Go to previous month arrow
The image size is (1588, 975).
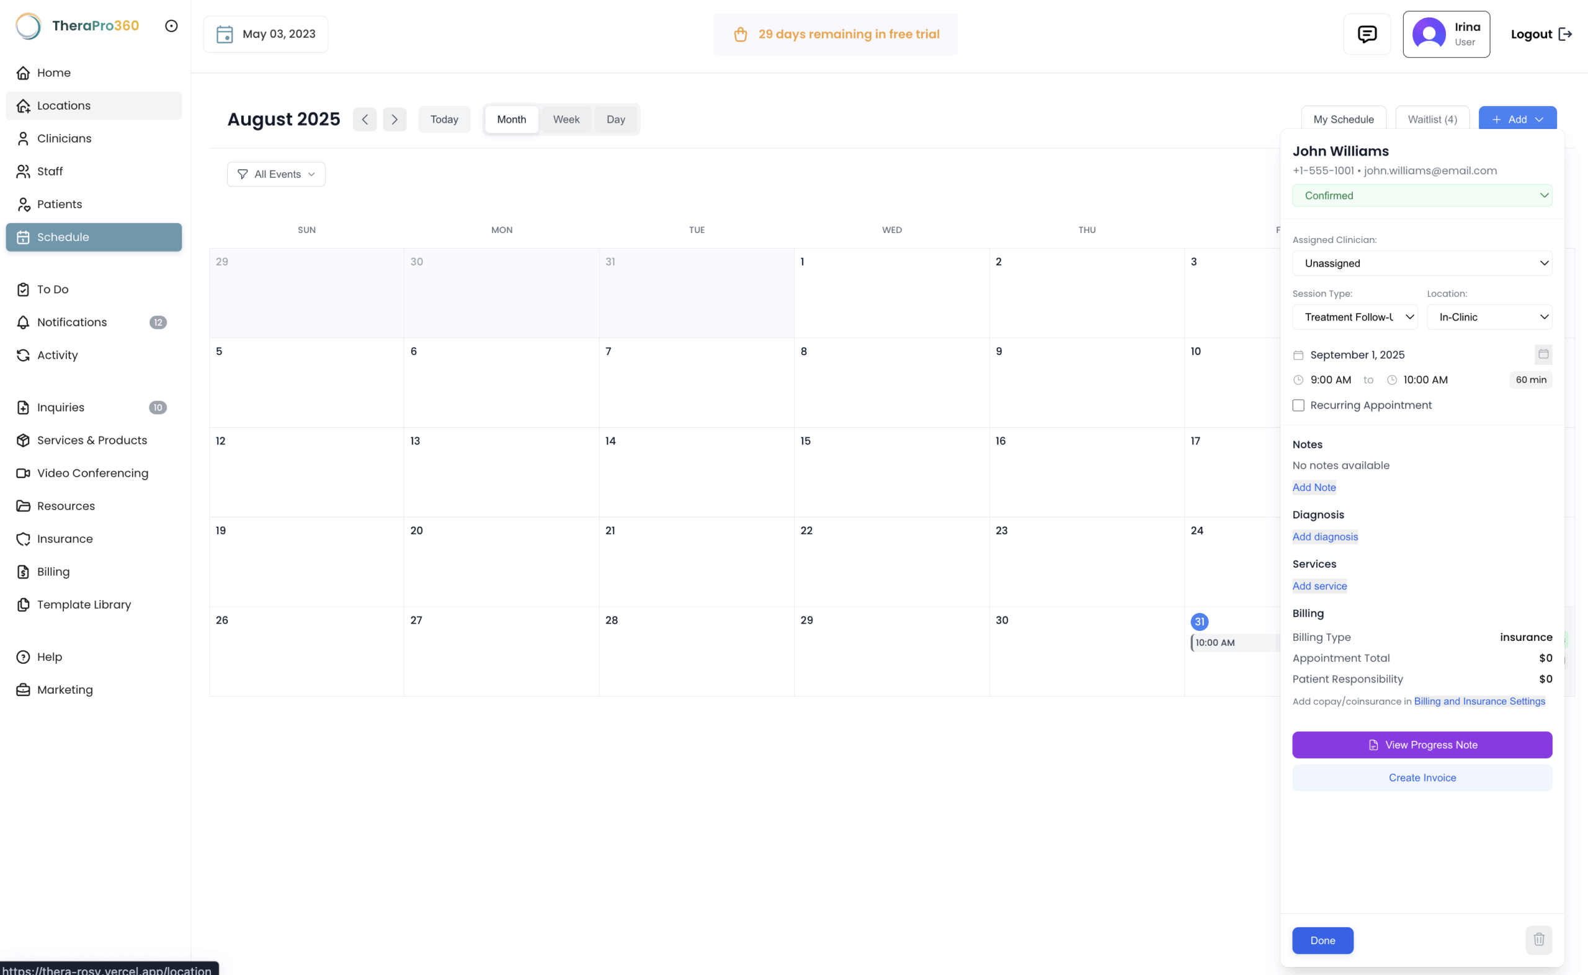pyautogui.click(x=365, y=119)
